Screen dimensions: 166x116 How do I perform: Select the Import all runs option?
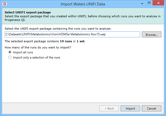21,52
